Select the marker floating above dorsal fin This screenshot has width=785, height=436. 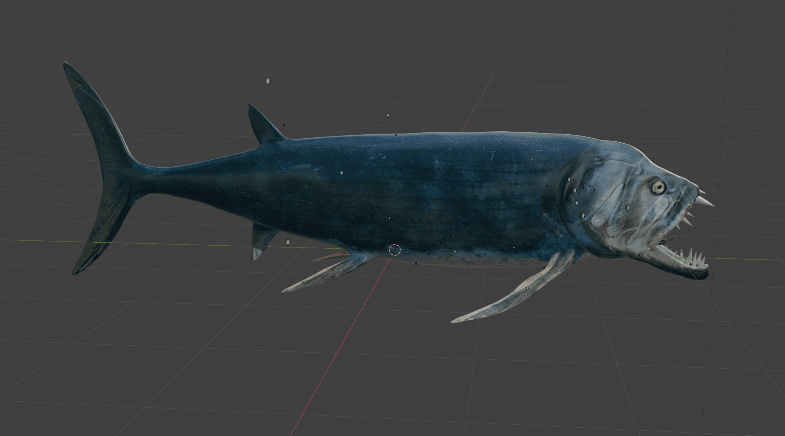[x=268, y=81]
